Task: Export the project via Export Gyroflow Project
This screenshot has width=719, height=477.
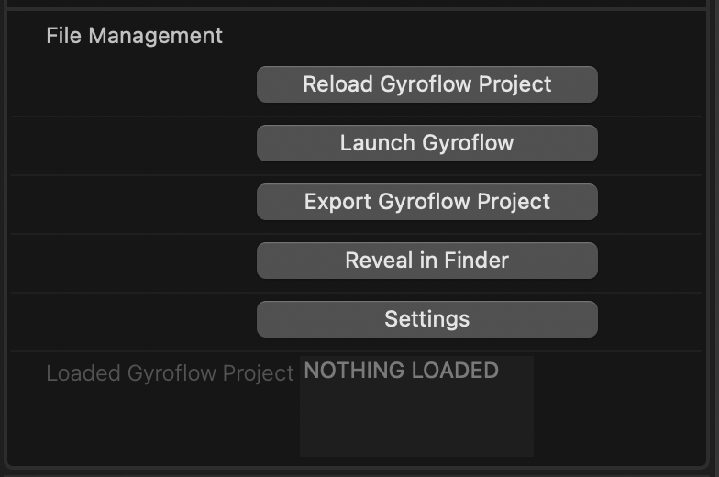Action: tap(427, 202)
